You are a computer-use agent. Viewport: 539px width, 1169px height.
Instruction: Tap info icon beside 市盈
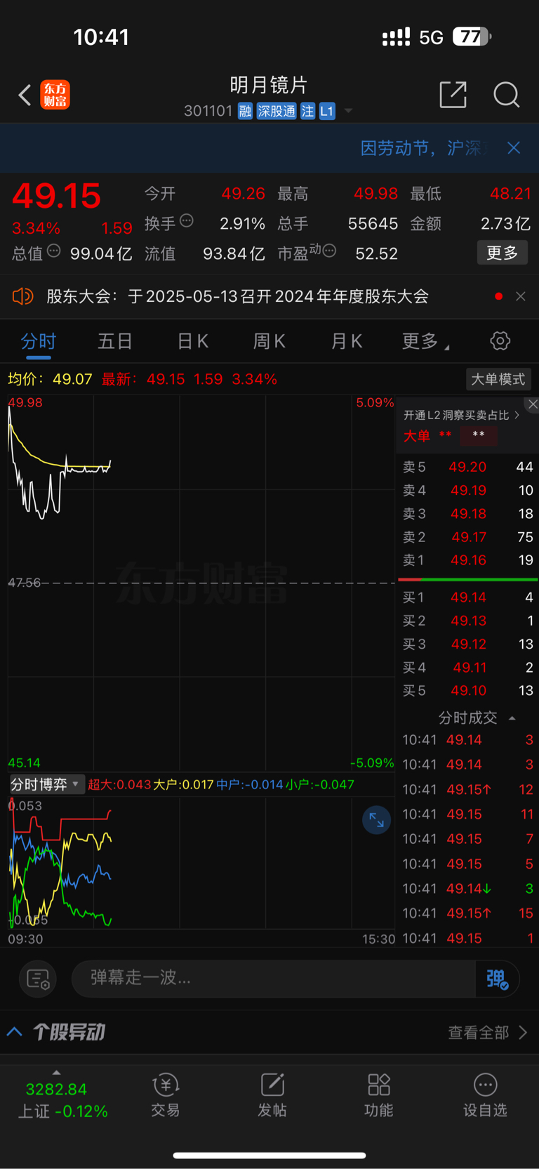point(329,251)
